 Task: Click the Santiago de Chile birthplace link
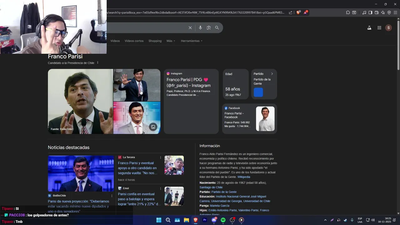coord(211,187)
